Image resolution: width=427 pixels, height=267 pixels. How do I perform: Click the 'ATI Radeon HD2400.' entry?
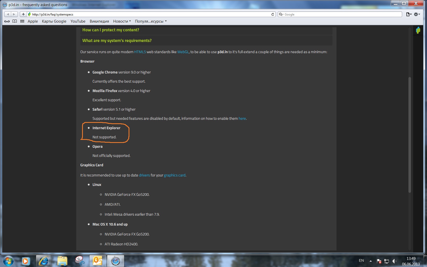click(x=121, y=244)
